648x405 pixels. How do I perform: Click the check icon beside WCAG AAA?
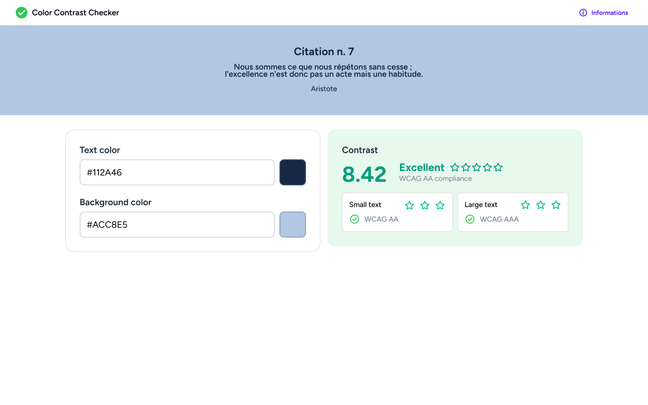pyautogui.click(x=470, y=219)
